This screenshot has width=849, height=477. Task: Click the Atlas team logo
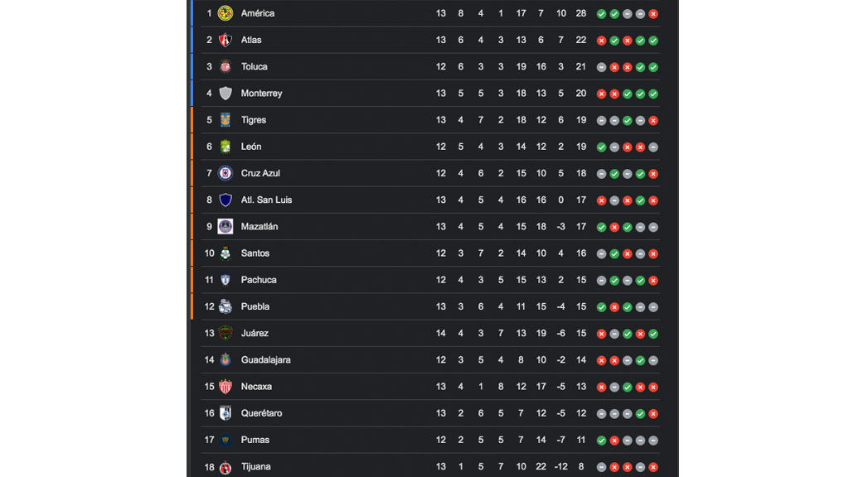pos(226,40)
